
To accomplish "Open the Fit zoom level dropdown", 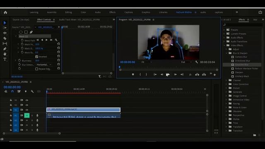I will tap(147, 62).
